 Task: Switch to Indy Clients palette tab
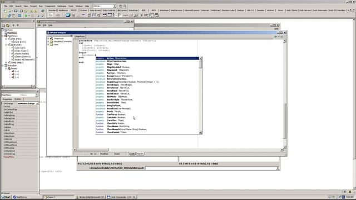(x=291, y=11)
